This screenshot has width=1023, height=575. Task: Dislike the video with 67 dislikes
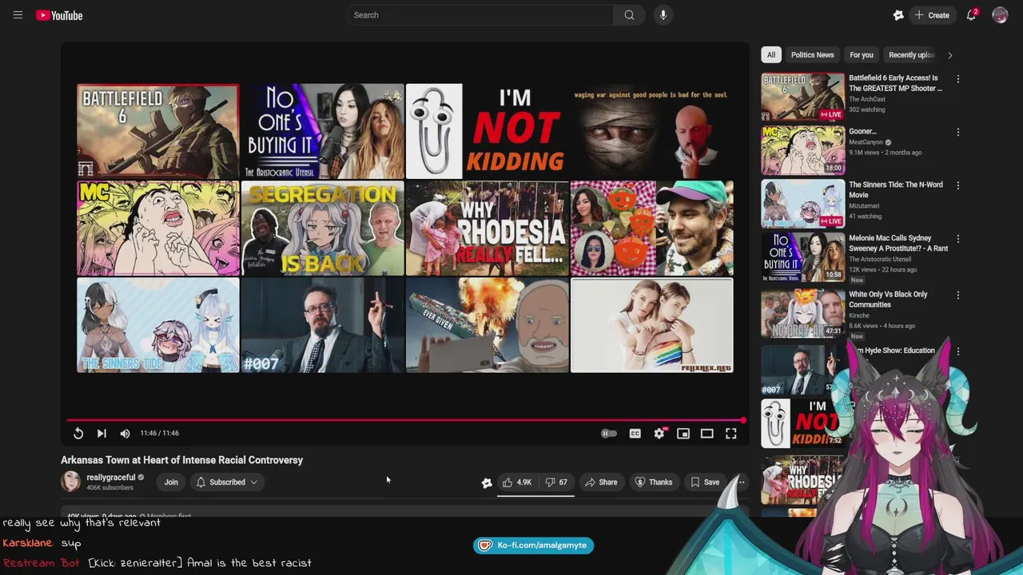point(556,482)
